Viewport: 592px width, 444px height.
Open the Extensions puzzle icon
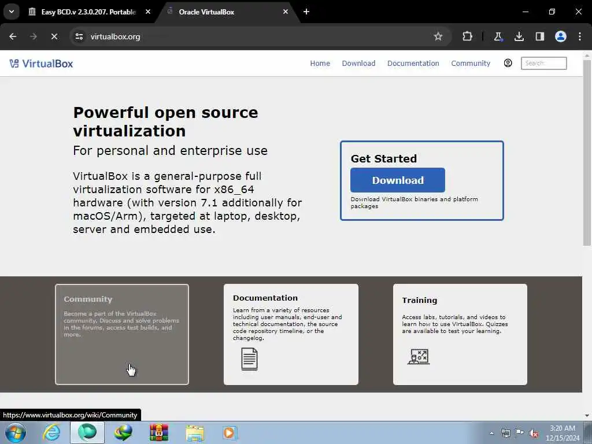[x=467, y=36]
